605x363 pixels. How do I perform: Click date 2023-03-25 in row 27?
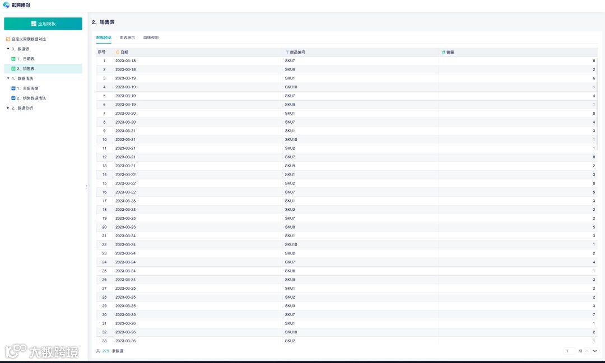125,289
